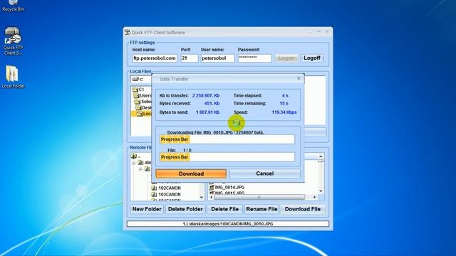This screenshot has width=456, height=256.
Task: Select the 102CANON remote folder
Action: coord(166,188)
